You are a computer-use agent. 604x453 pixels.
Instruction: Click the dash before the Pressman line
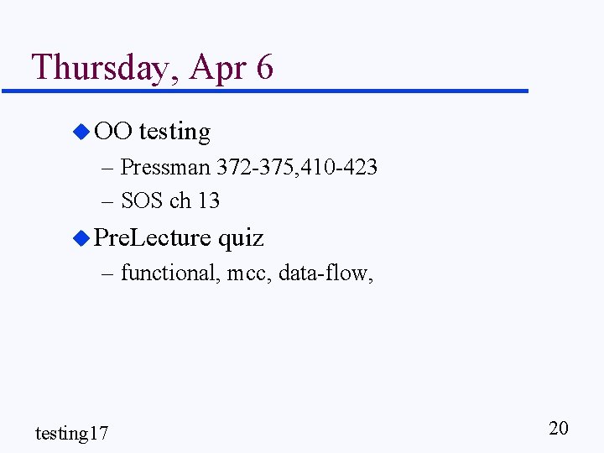coord(107,169)
